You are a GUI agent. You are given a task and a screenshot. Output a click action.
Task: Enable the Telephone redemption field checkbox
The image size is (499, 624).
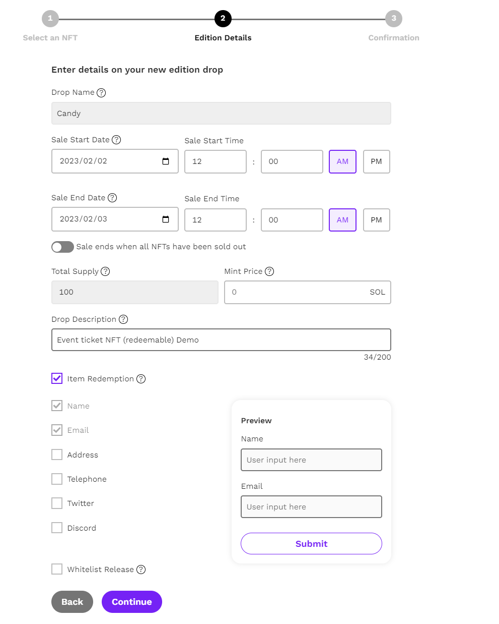[57, 479]
